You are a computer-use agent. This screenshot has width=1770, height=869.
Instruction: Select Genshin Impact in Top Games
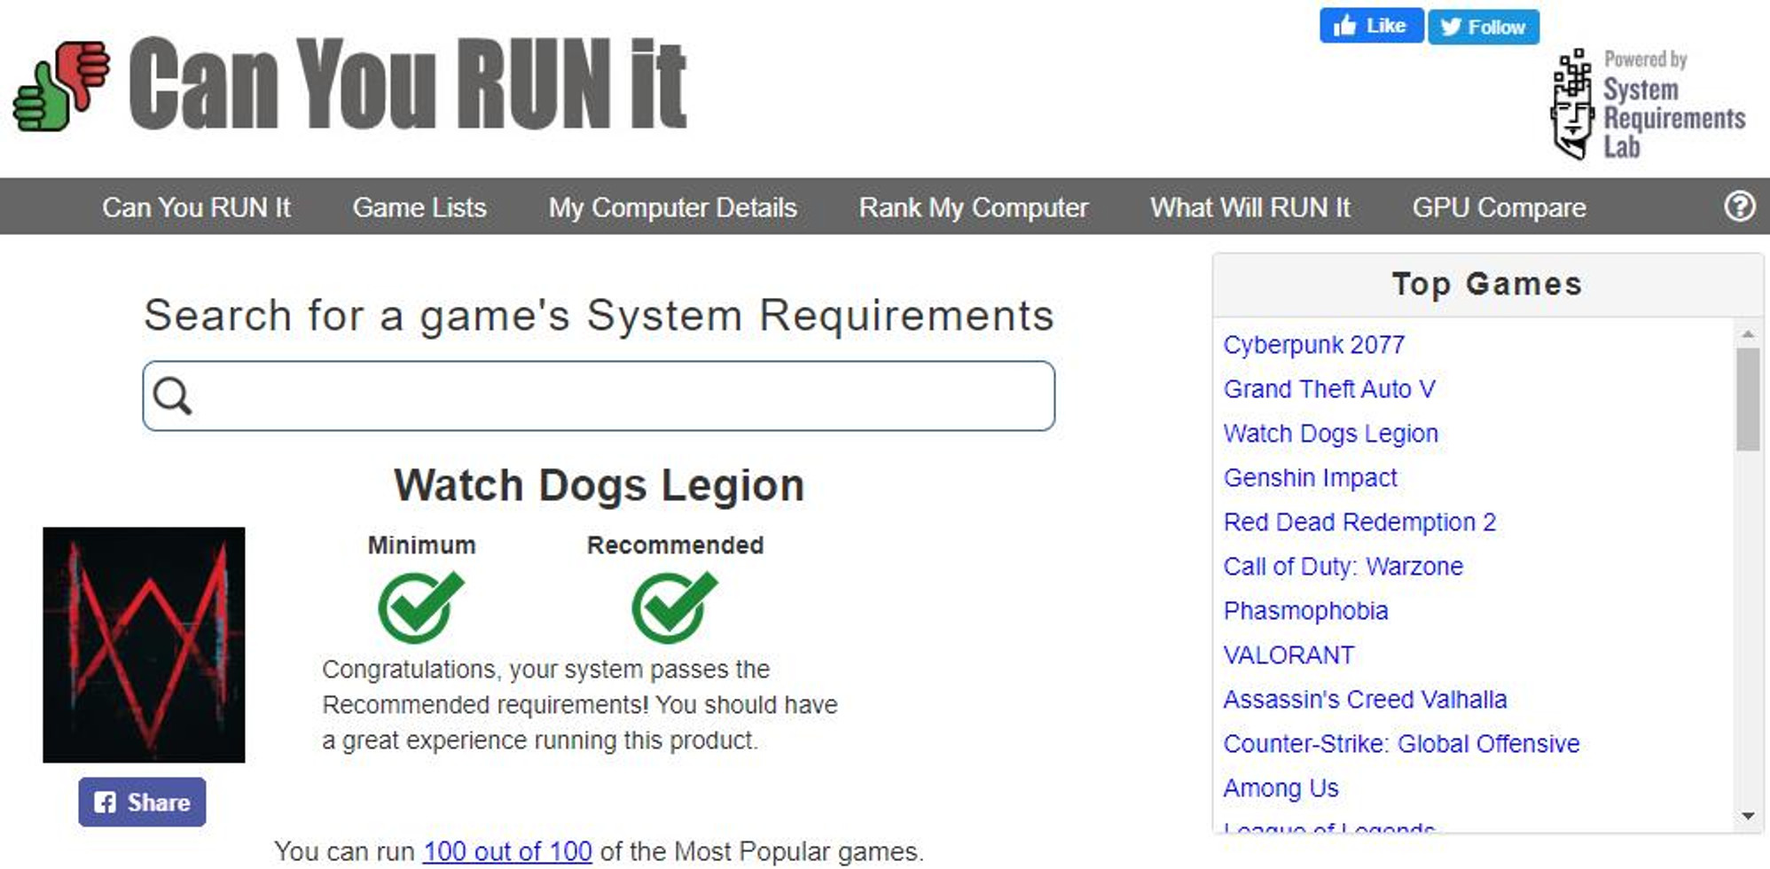pyautogui.click(x=1310, y=477)
